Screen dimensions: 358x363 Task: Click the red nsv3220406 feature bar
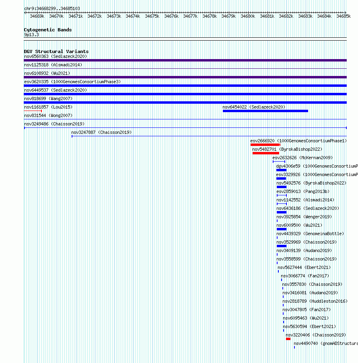288,339
